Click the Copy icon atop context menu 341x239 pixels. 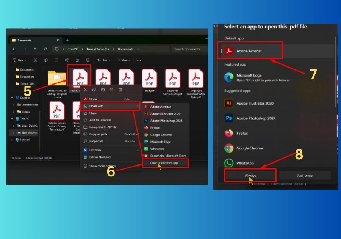coord(94,90)
